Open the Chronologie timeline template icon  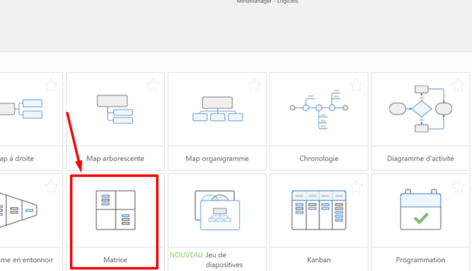319,108
